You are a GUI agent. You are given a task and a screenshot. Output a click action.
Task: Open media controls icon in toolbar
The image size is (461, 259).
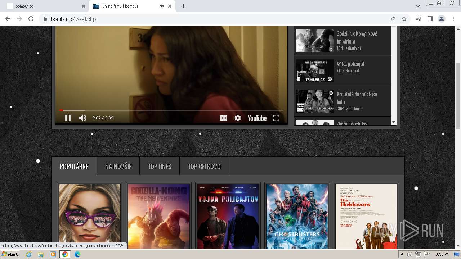(x=418, y=19)
